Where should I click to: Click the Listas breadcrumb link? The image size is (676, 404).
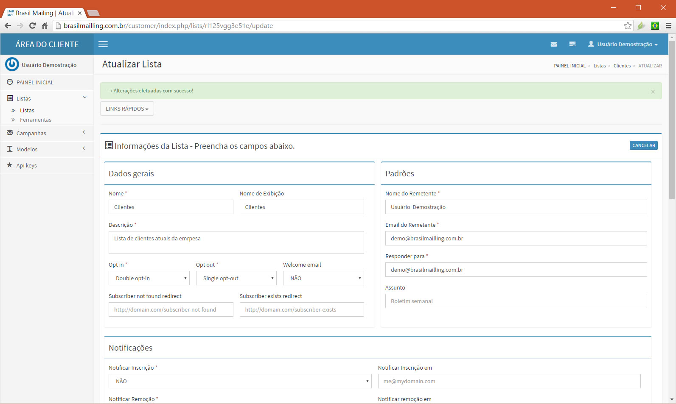pos(599,66)
